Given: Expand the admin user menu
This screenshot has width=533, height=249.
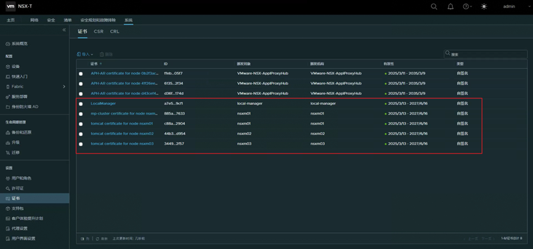Looking at the screenshot, I should pyautogui.click(x=509, y=6).
